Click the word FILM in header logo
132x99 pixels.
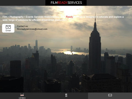[54, 3]
